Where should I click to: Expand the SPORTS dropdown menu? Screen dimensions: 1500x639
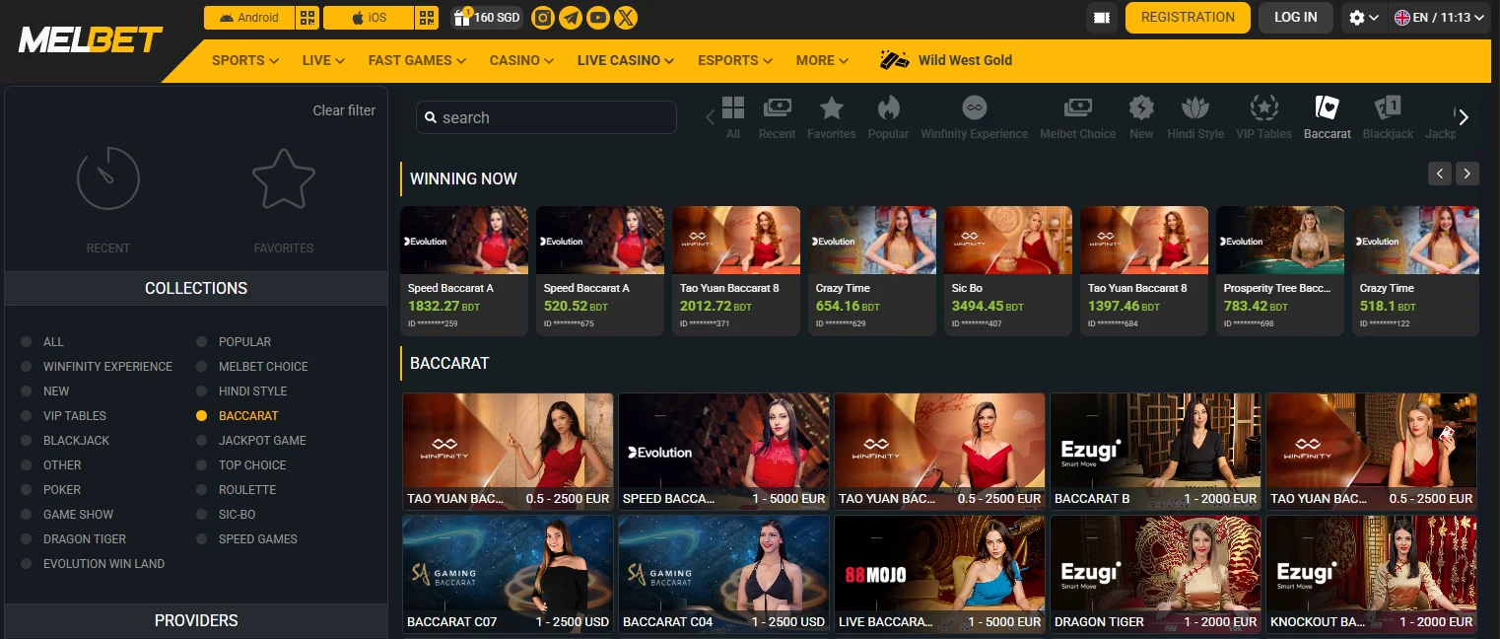pos(245,60)
